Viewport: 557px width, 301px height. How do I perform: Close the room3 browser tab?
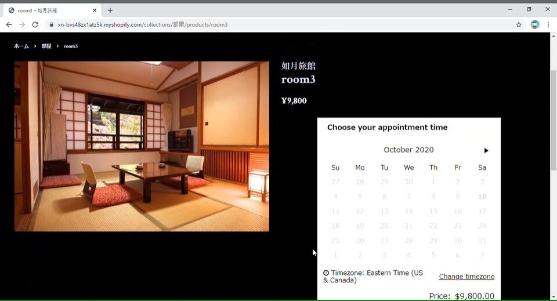point(95,10)
